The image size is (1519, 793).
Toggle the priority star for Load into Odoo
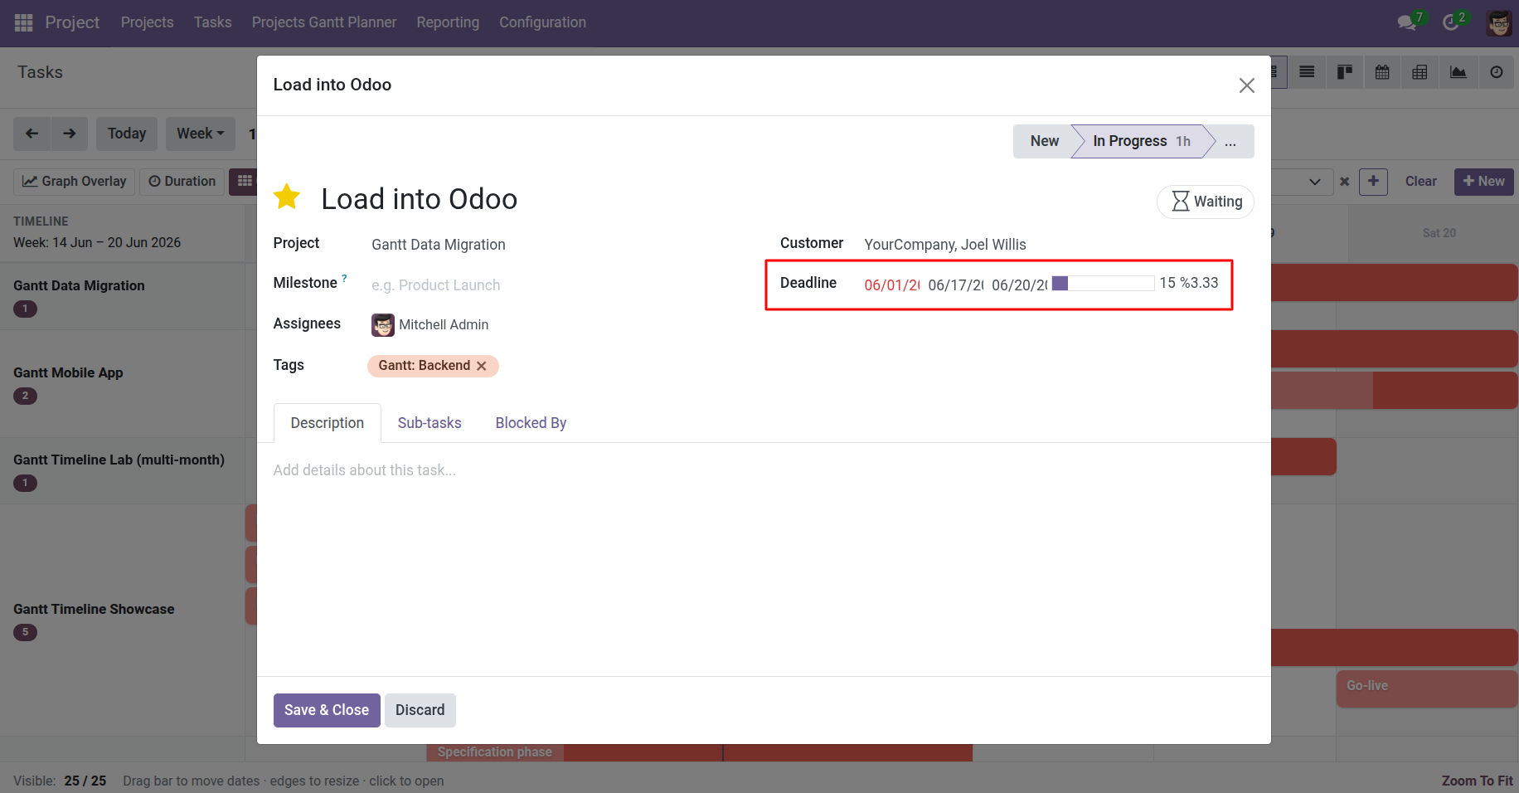click(x=287, y=197)
